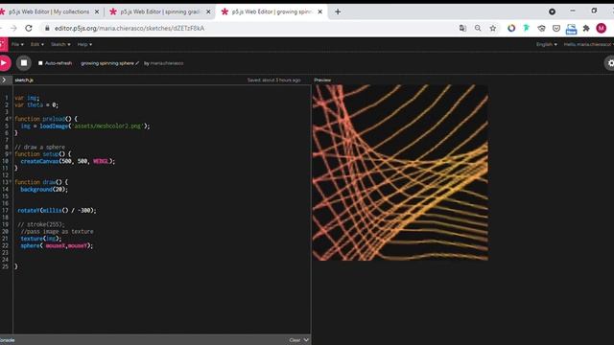614x345 pixels.
Task: Close the My collections browser tab
Action: (x=97, y=11)
